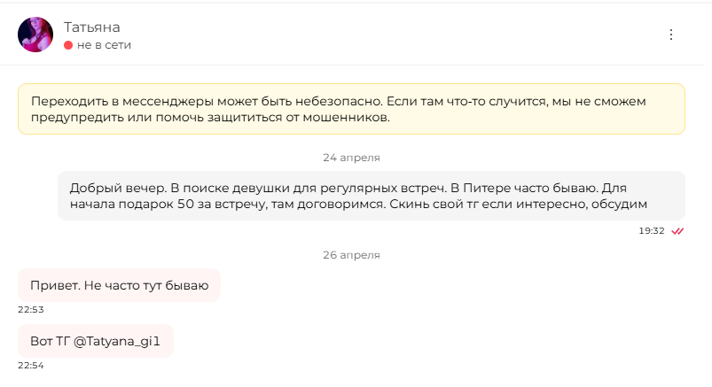Click the 22:54 message timestamp
Screen dimensions: 712x387
point(31,365)
